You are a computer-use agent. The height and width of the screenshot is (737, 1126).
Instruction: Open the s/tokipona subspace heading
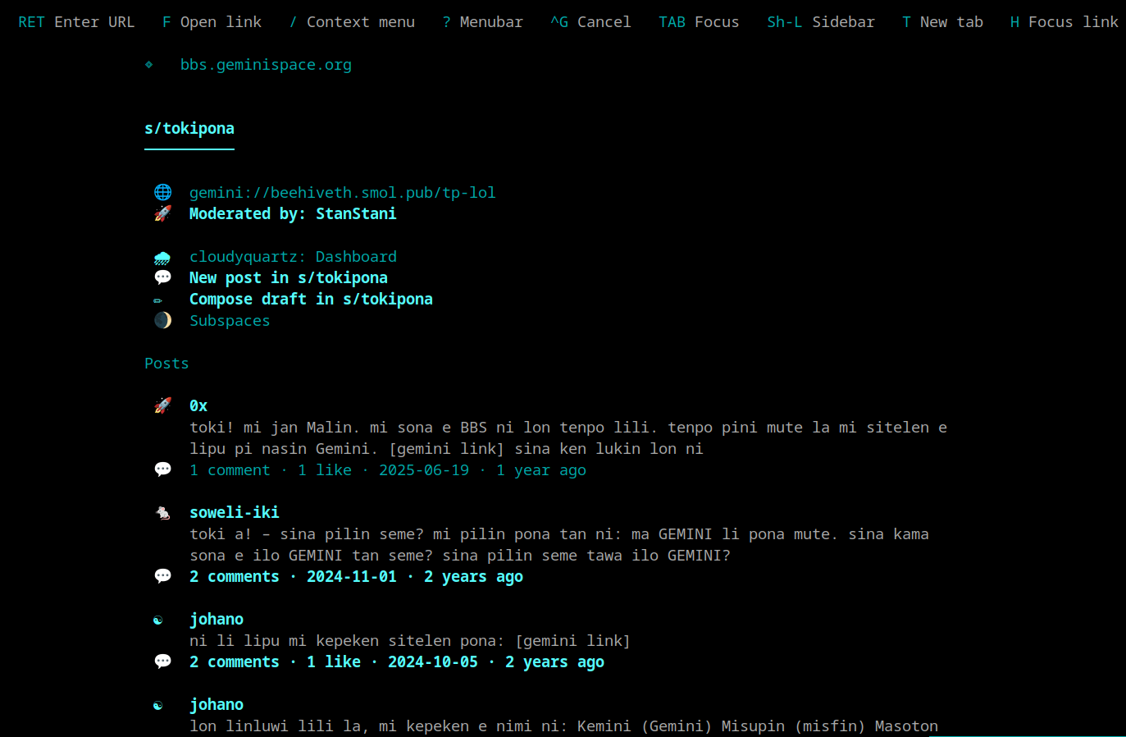[x=189, y=129]
